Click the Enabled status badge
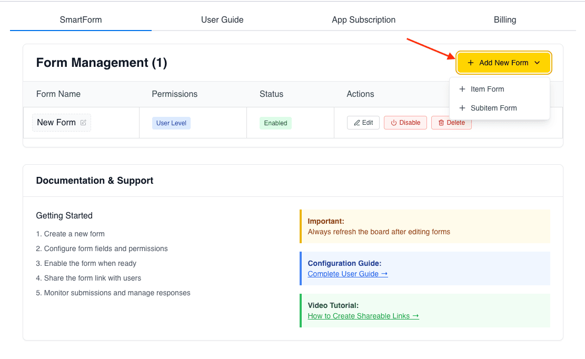 tap(275, 123)
